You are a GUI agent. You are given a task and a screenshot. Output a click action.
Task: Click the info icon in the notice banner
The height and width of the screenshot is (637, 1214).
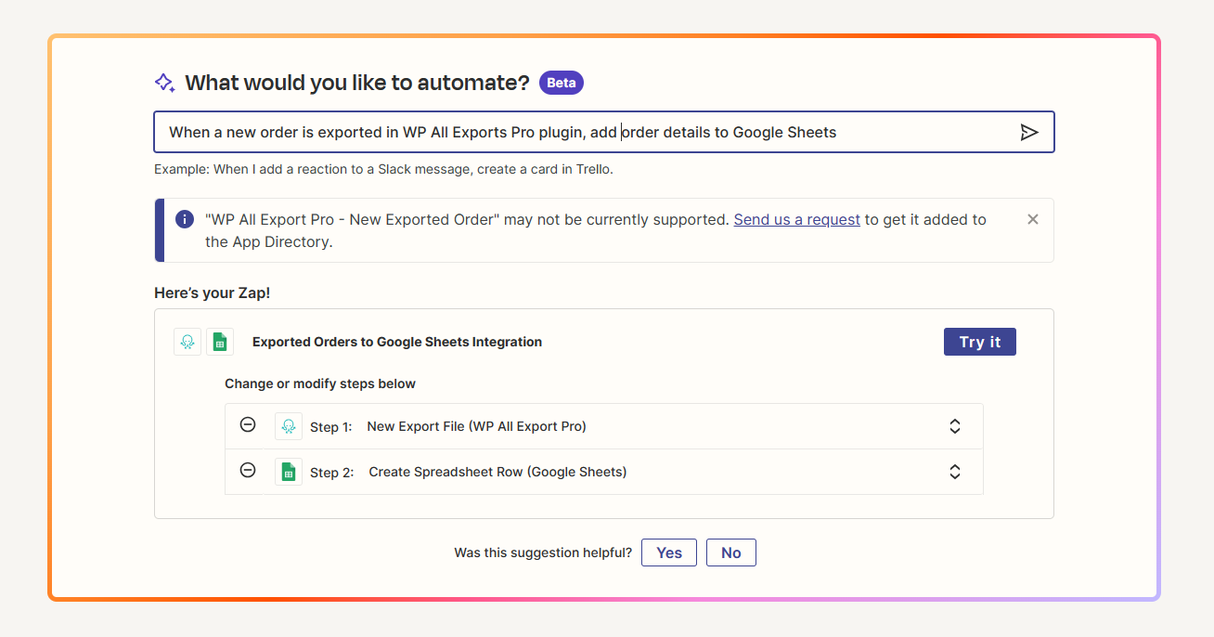coord(185,220)
